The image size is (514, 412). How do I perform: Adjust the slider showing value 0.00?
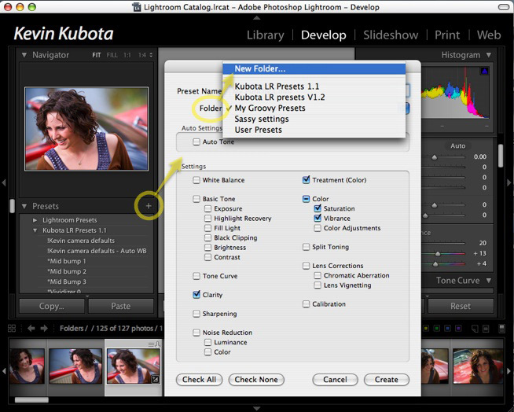(x=435, y=157)
